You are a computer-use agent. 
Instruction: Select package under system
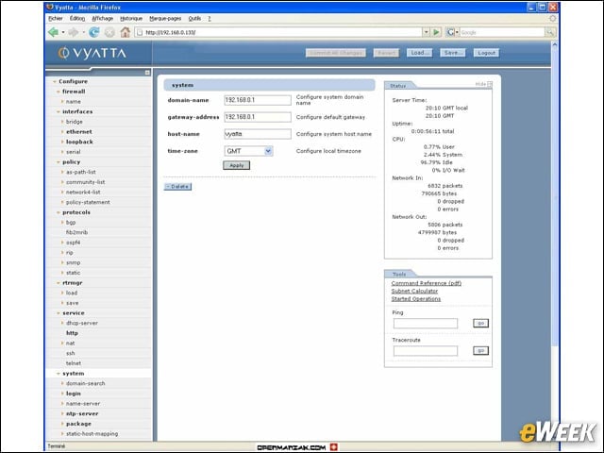pos(78,424)
